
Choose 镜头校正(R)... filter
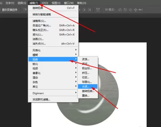pos(53,30)
